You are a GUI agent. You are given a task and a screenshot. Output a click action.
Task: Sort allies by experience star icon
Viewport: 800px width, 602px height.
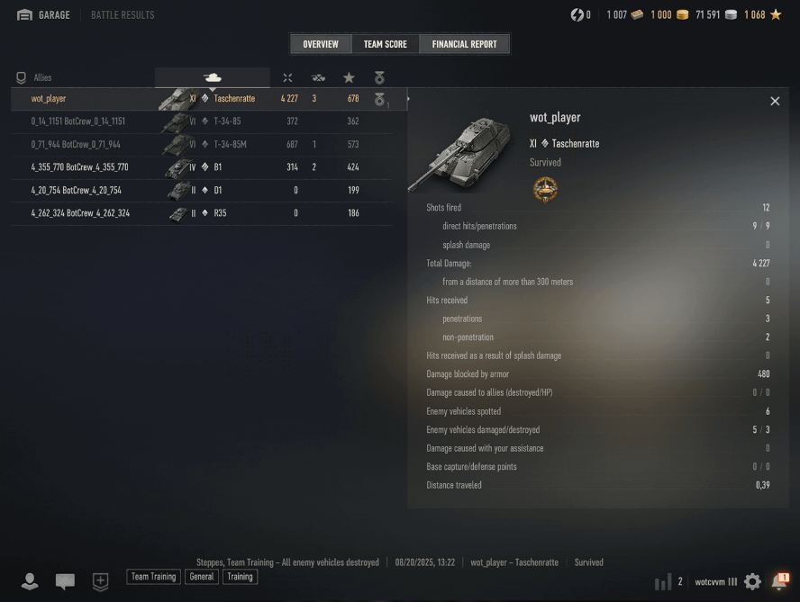[349, 77]
